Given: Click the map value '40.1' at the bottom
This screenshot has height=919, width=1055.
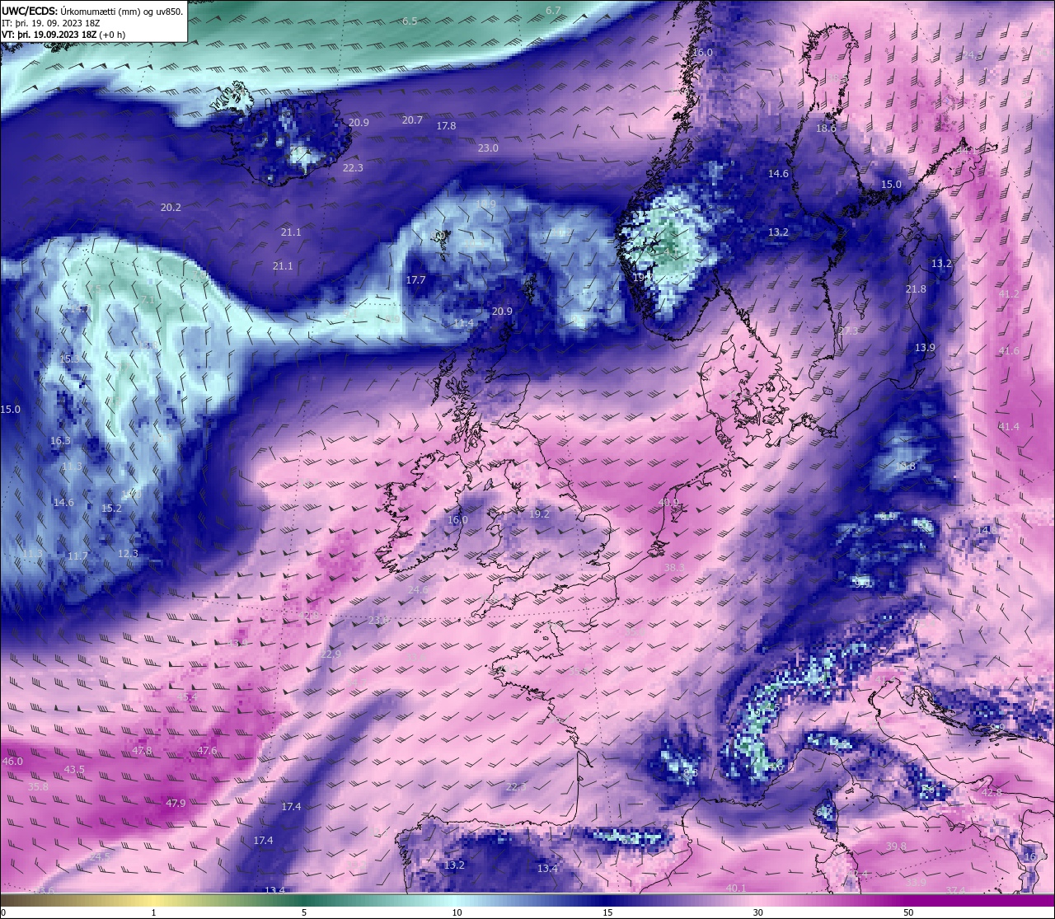Looking at the screenshot, I should tap(736, 889).
